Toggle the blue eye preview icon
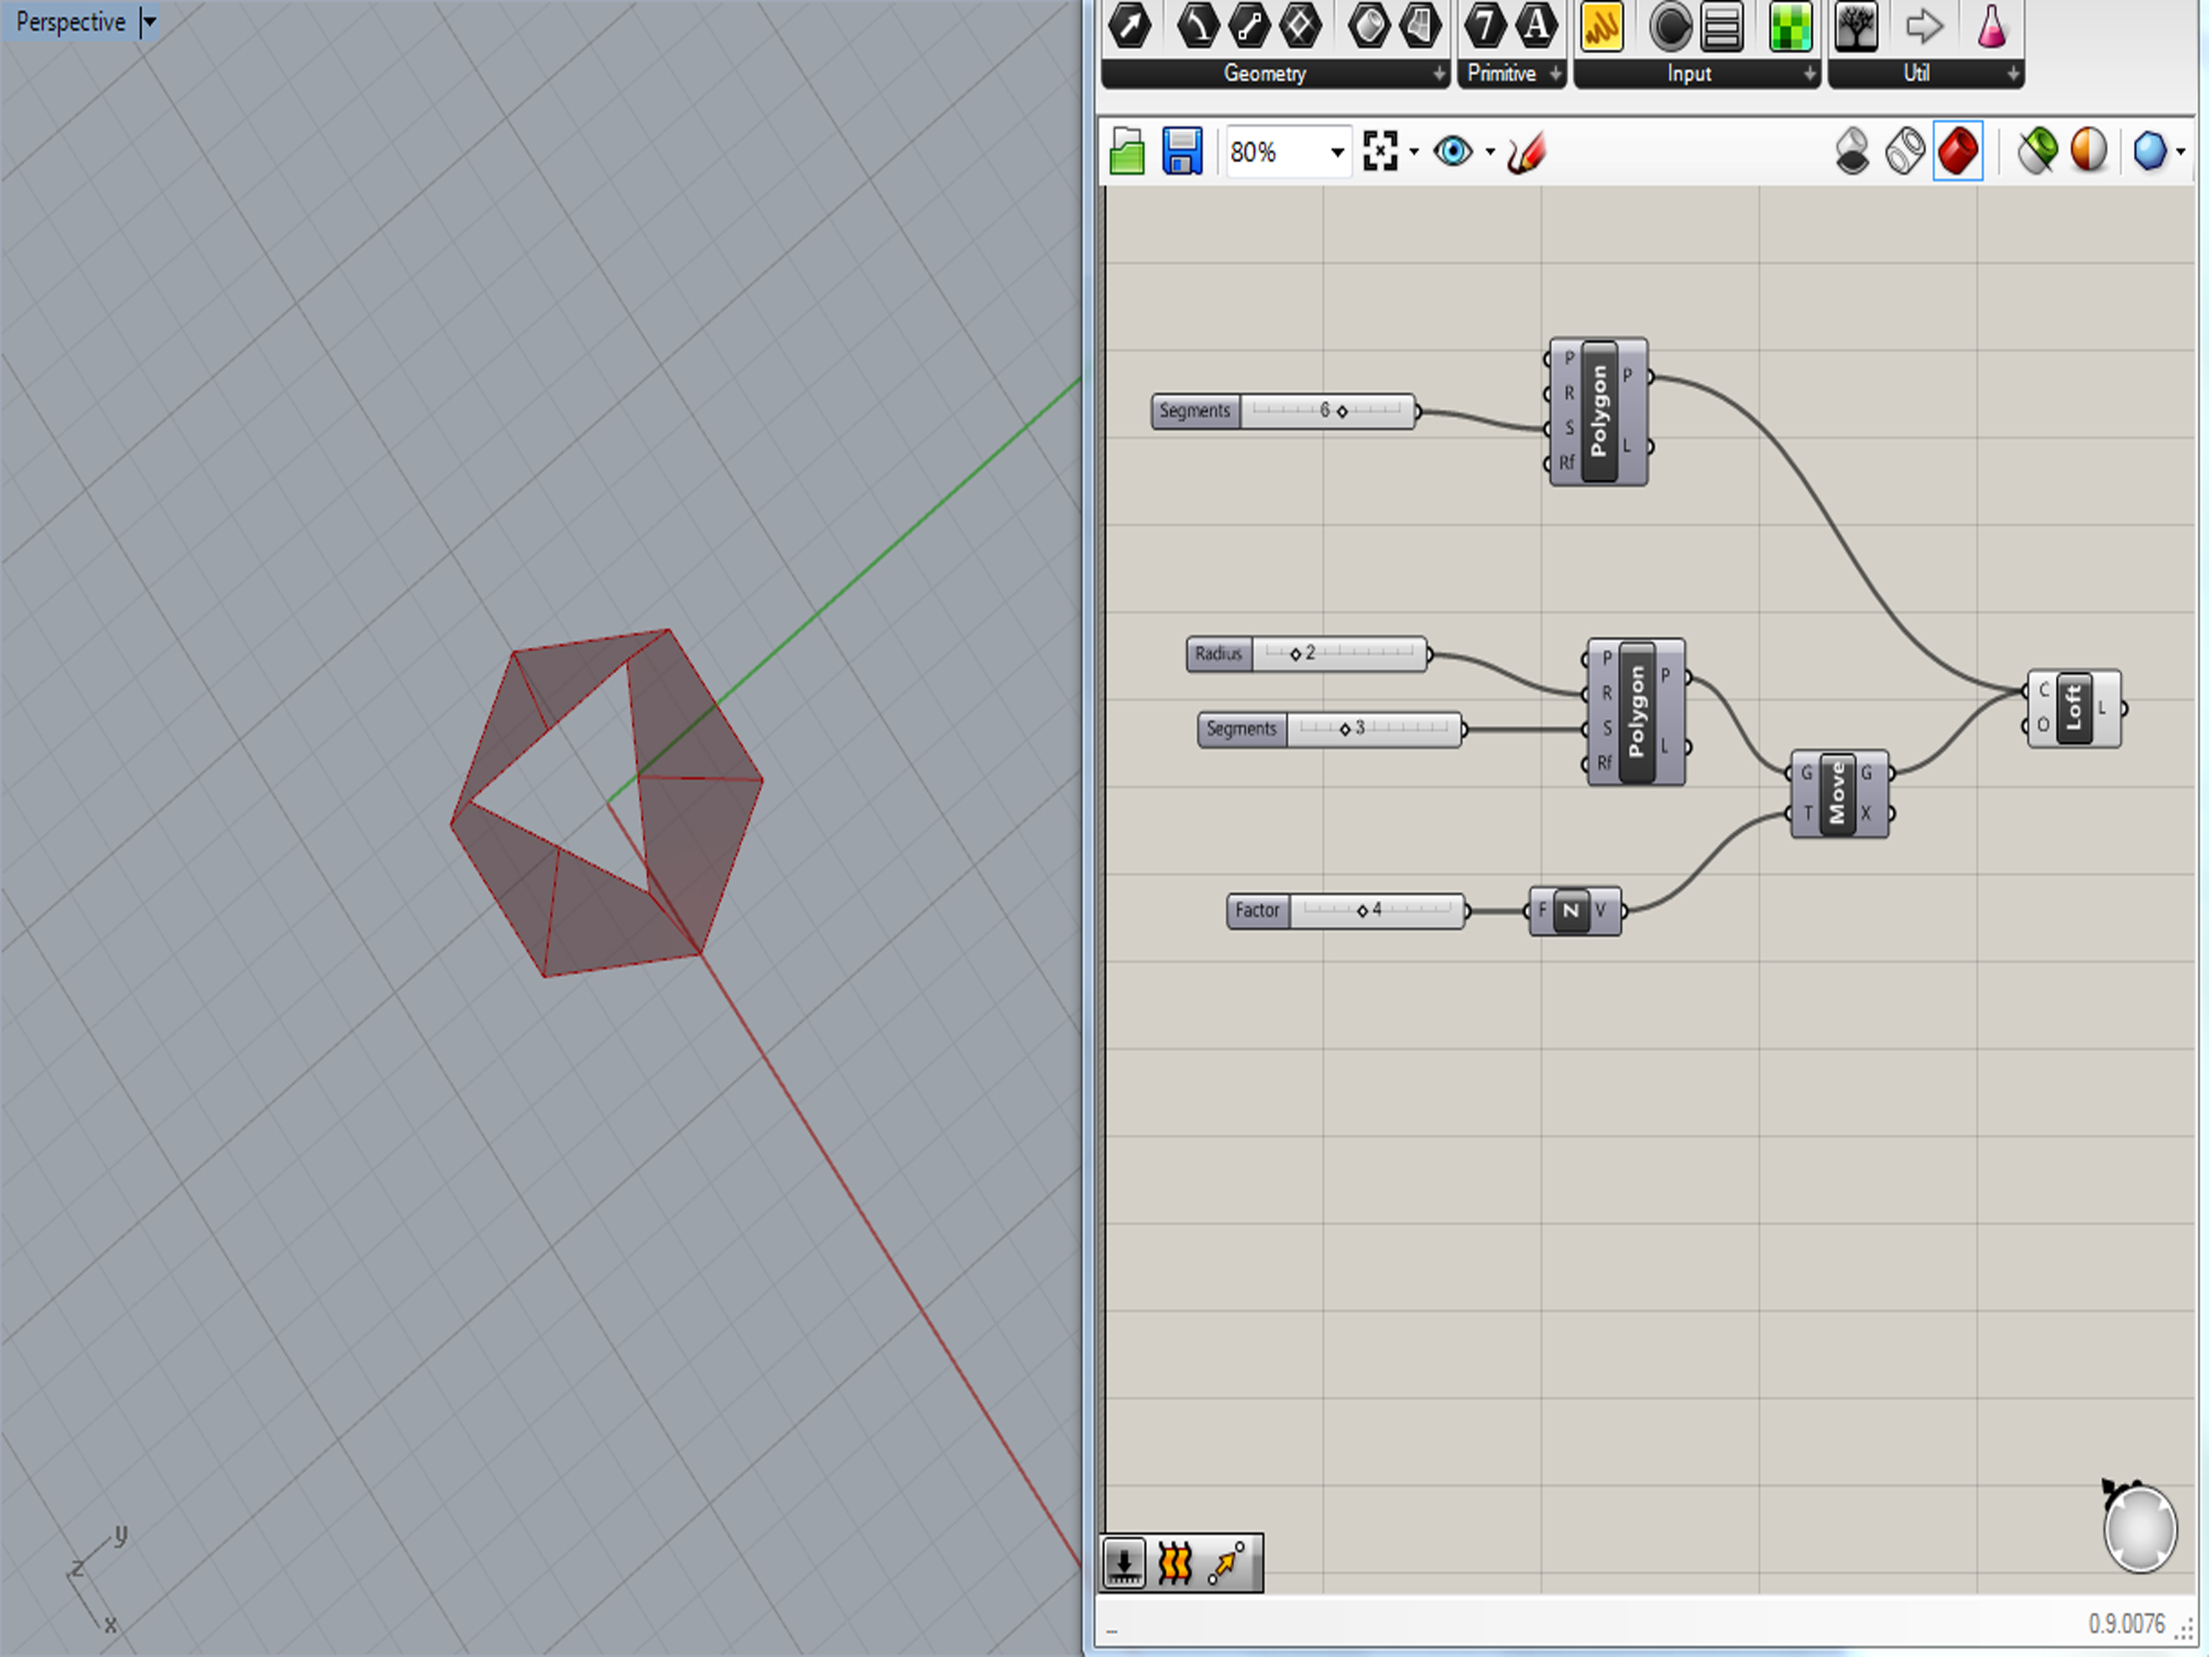Image resolution: width=2209 pixels, height=1657 pixels. (x=1453, y=152)
